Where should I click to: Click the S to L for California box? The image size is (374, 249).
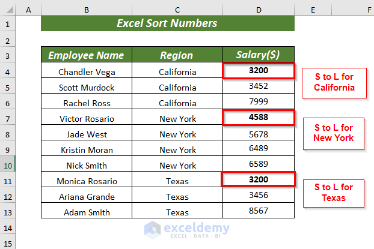334,82
